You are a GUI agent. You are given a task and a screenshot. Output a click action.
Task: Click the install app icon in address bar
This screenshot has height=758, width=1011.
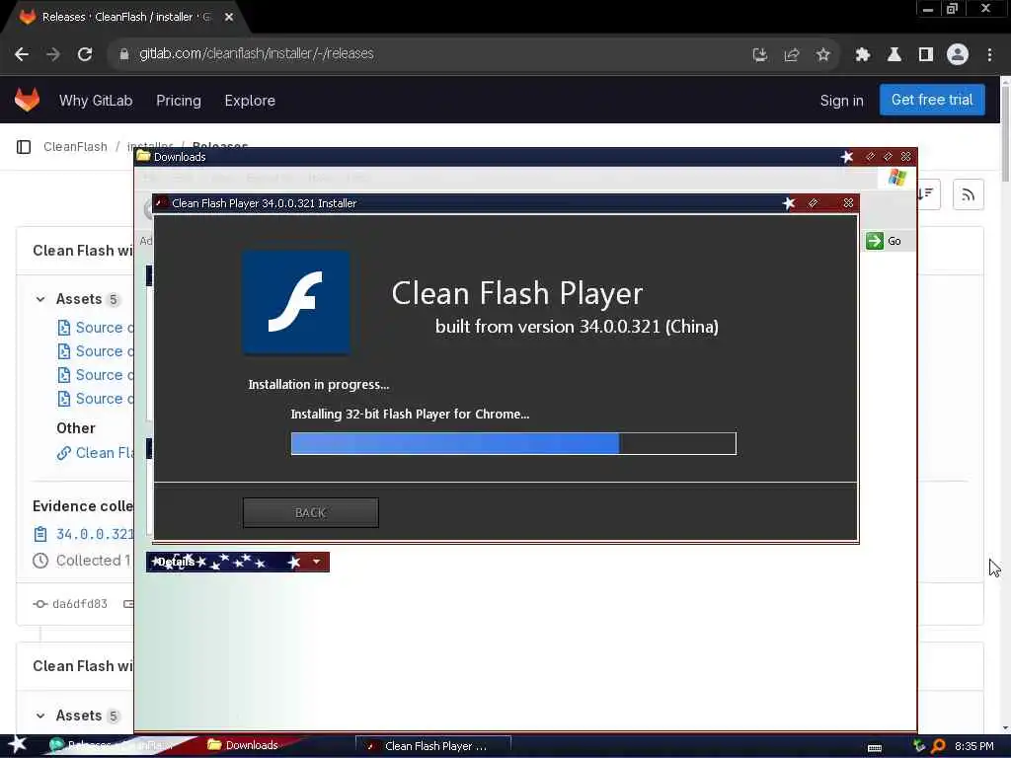(x=760, y=55)
